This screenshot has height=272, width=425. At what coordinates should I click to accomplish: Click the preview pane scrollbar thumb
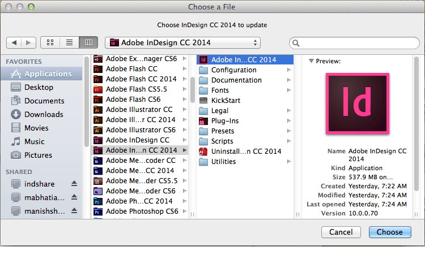416,123
